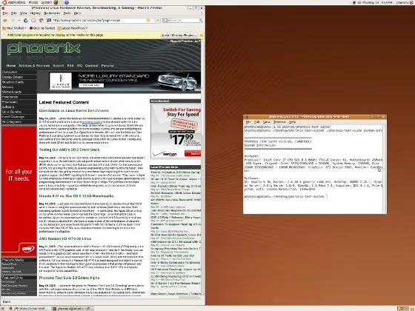The image size is (415, 311).
Task: Click the Stop loading icon in Firefox
Action: 33,21
